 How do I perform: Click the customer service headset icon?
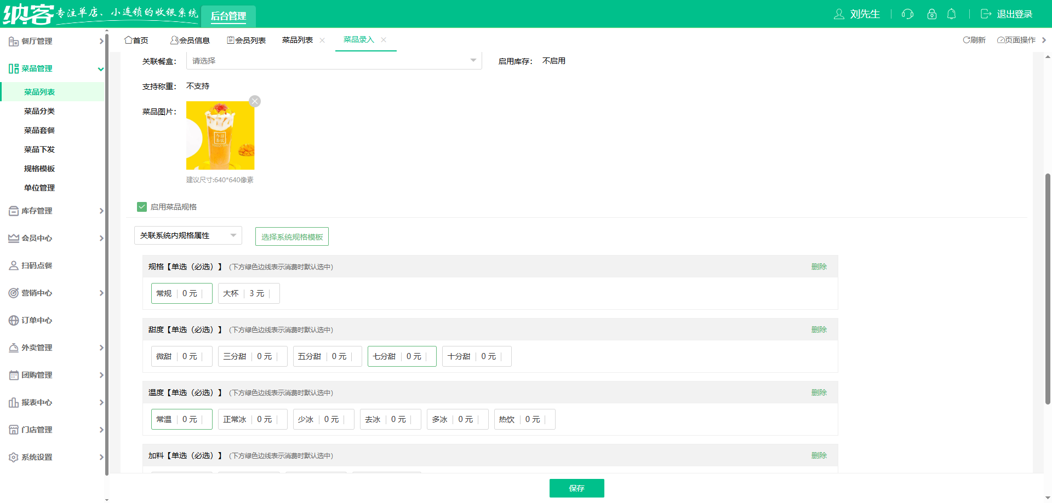click(907, 14)
